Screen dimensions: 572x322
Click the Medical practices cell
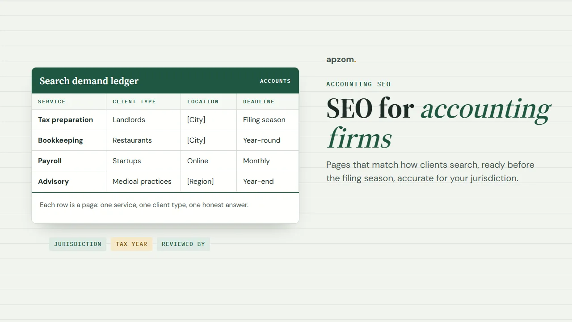point(143,182)
